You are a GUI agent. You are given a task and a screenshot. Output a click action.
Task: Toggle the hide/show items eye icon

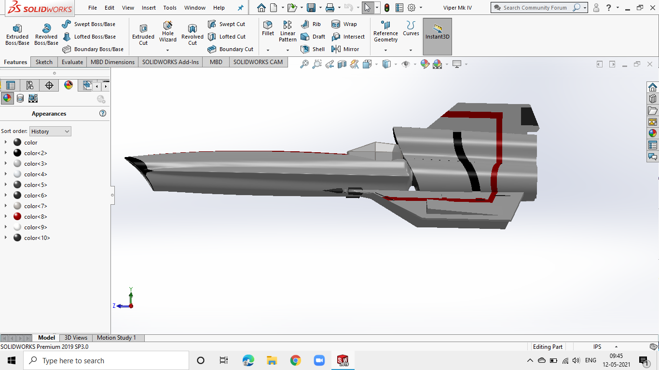406,64
